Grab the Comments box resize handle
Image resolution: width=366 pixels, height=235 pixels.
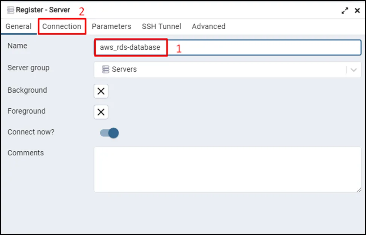[359, 190]
